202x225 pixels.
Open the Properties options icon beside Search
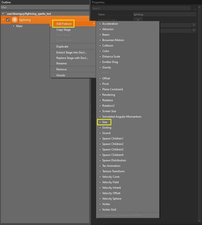point(194,9)
